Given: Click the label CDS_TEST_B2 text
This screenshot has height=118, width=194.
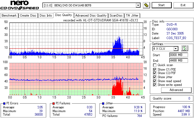Looking at the screenshot, I should (x=176, y=38).
